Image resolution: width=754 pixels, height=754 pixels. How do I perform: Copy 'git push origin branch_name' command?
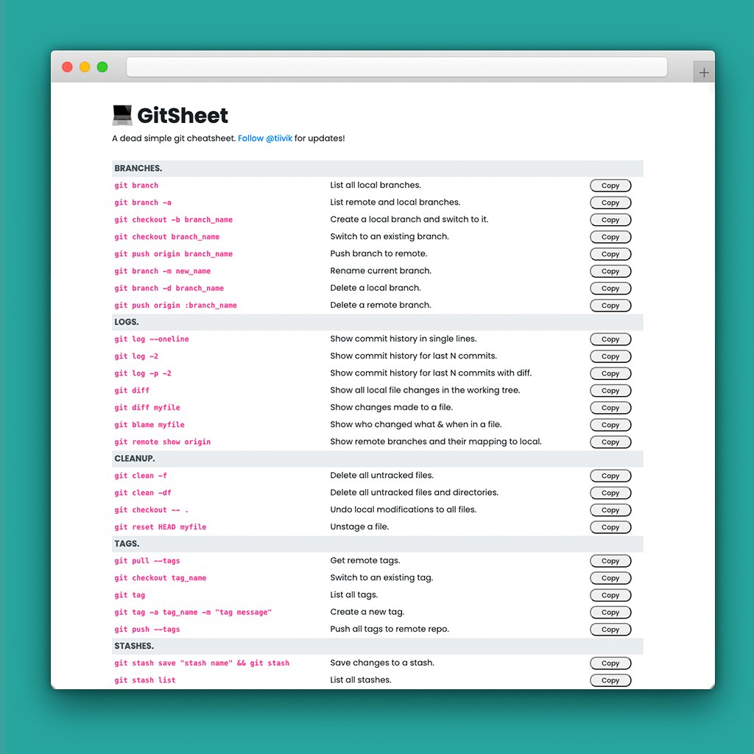[x=610, y=254]
